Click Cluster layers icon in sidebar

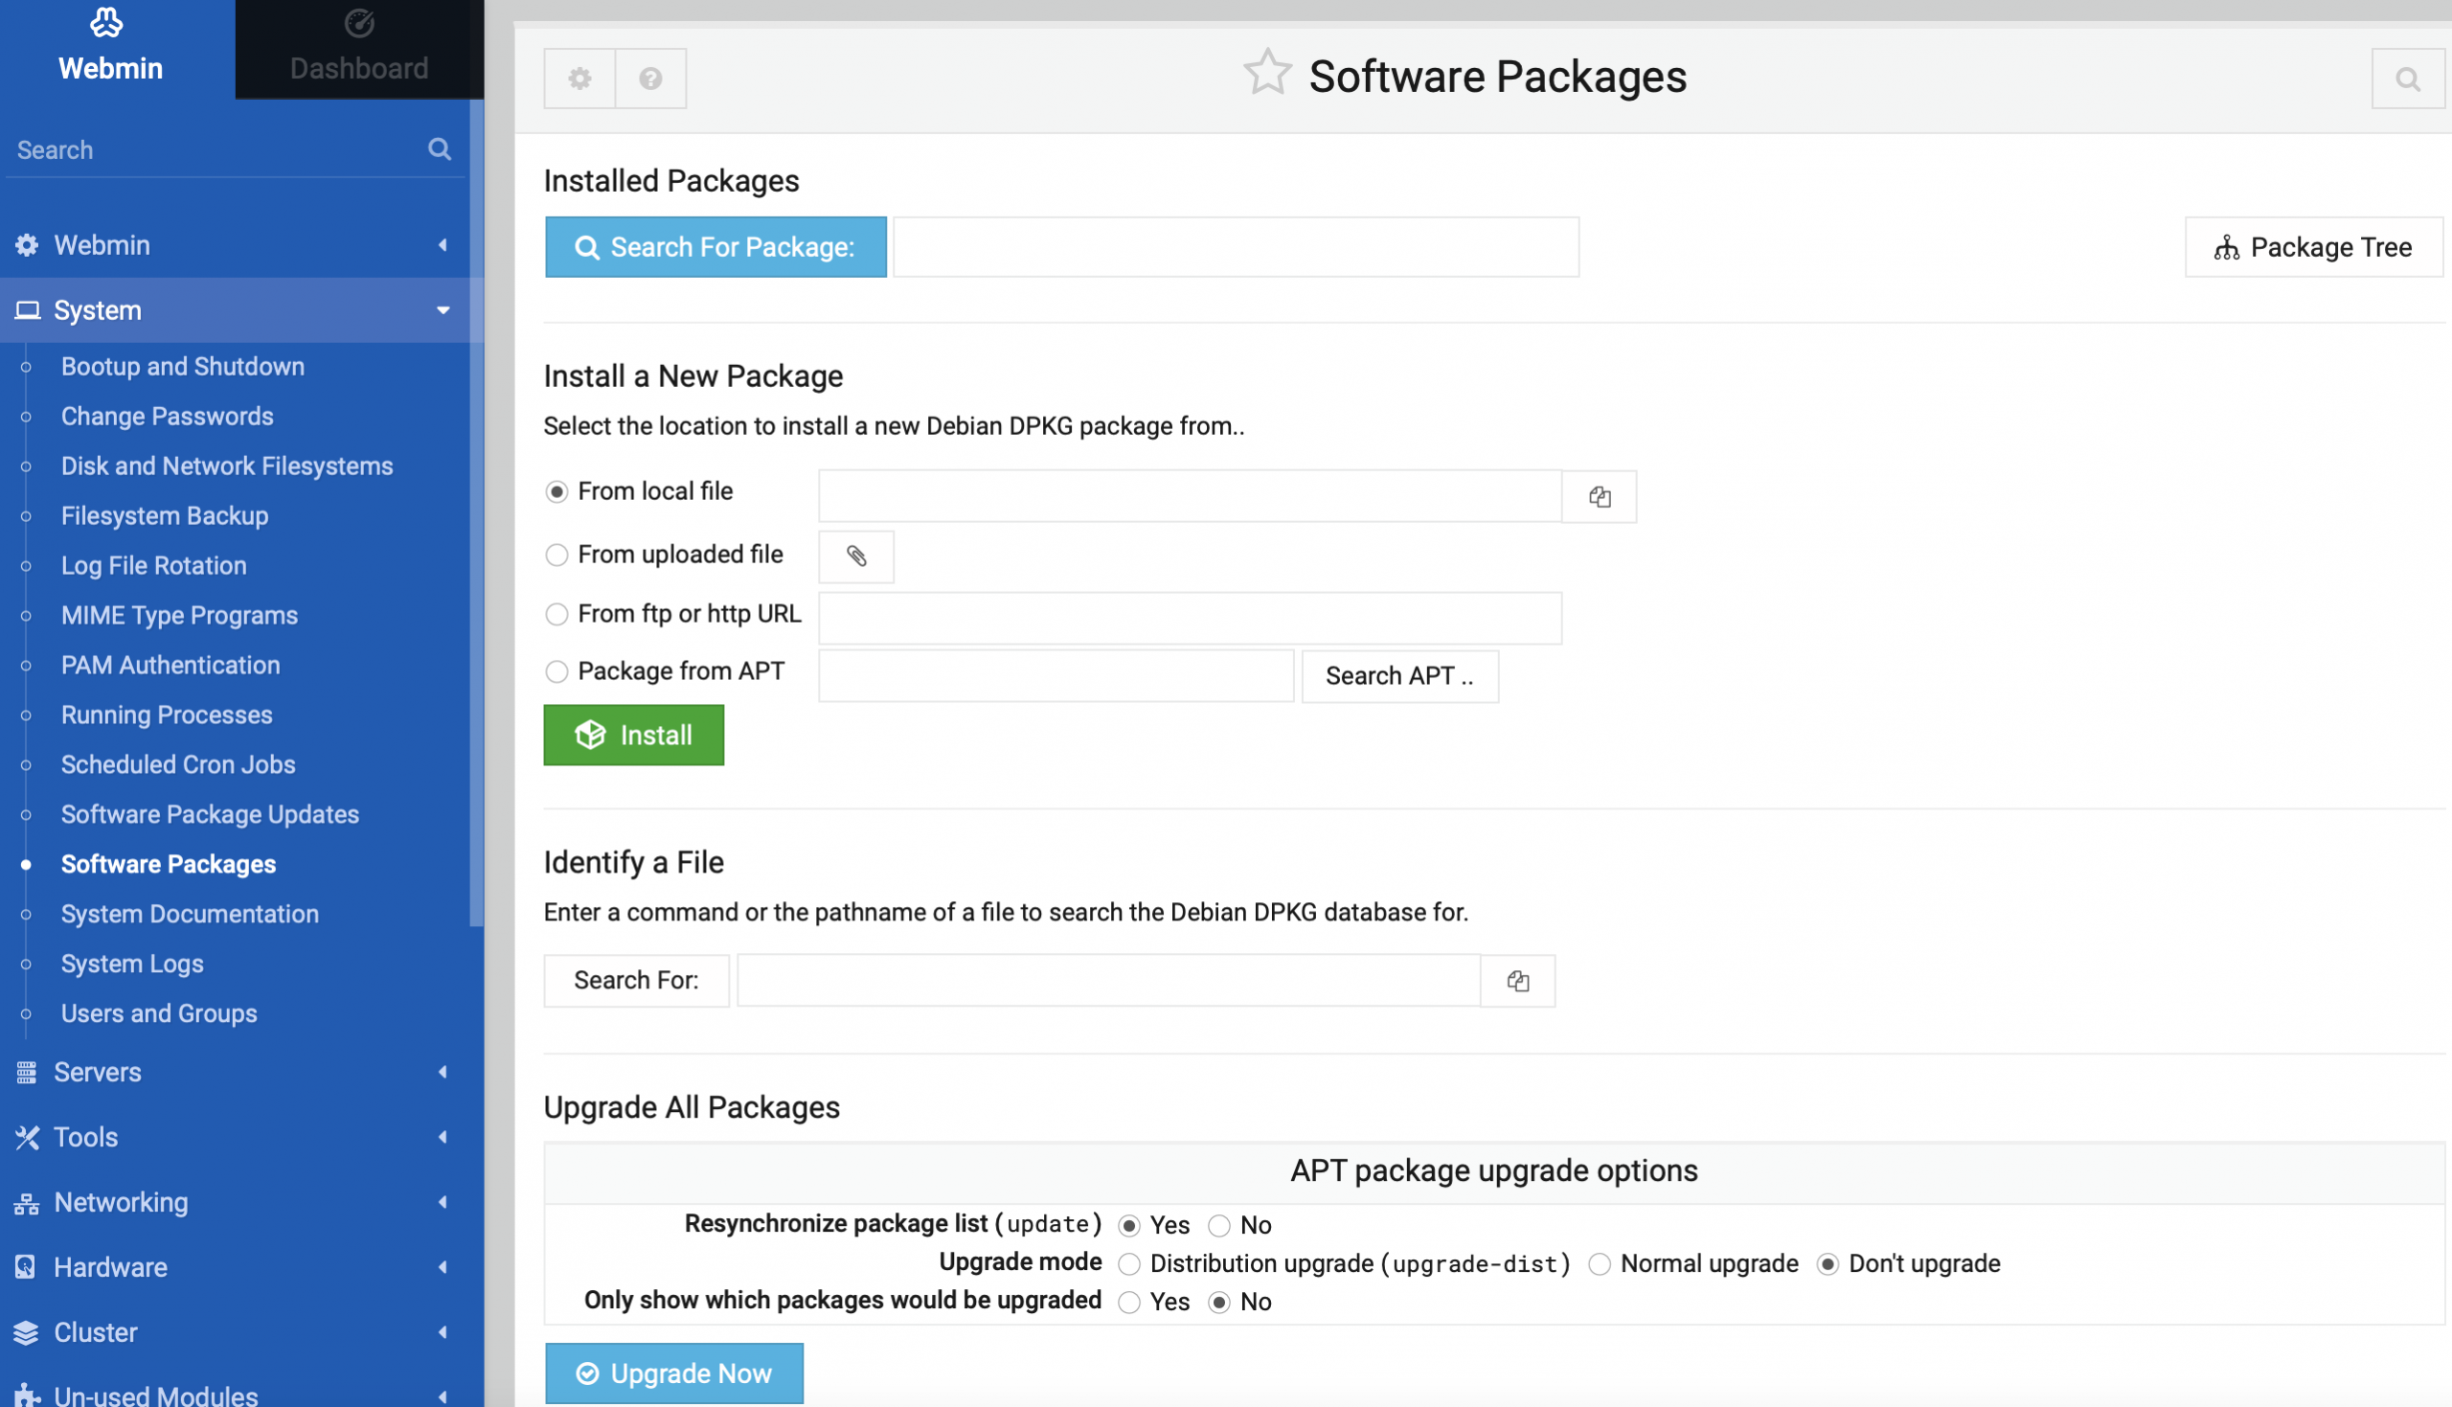(x=27, y=1332)
